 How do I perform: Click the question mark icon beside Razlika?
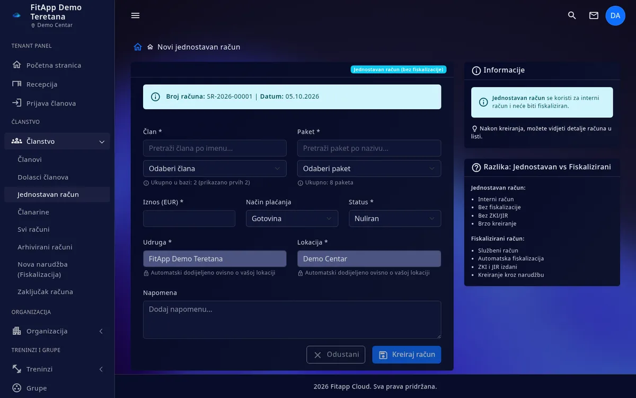[x=476, y=167]
